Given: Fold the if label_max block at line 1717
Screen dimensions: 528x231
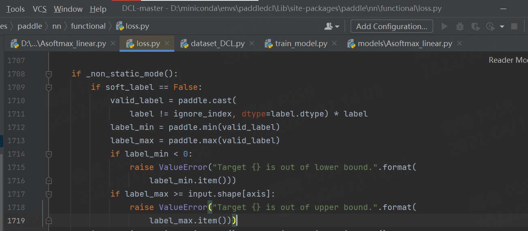Looking at the screenshot, I should pyautogui.click(x=49, y=194).
